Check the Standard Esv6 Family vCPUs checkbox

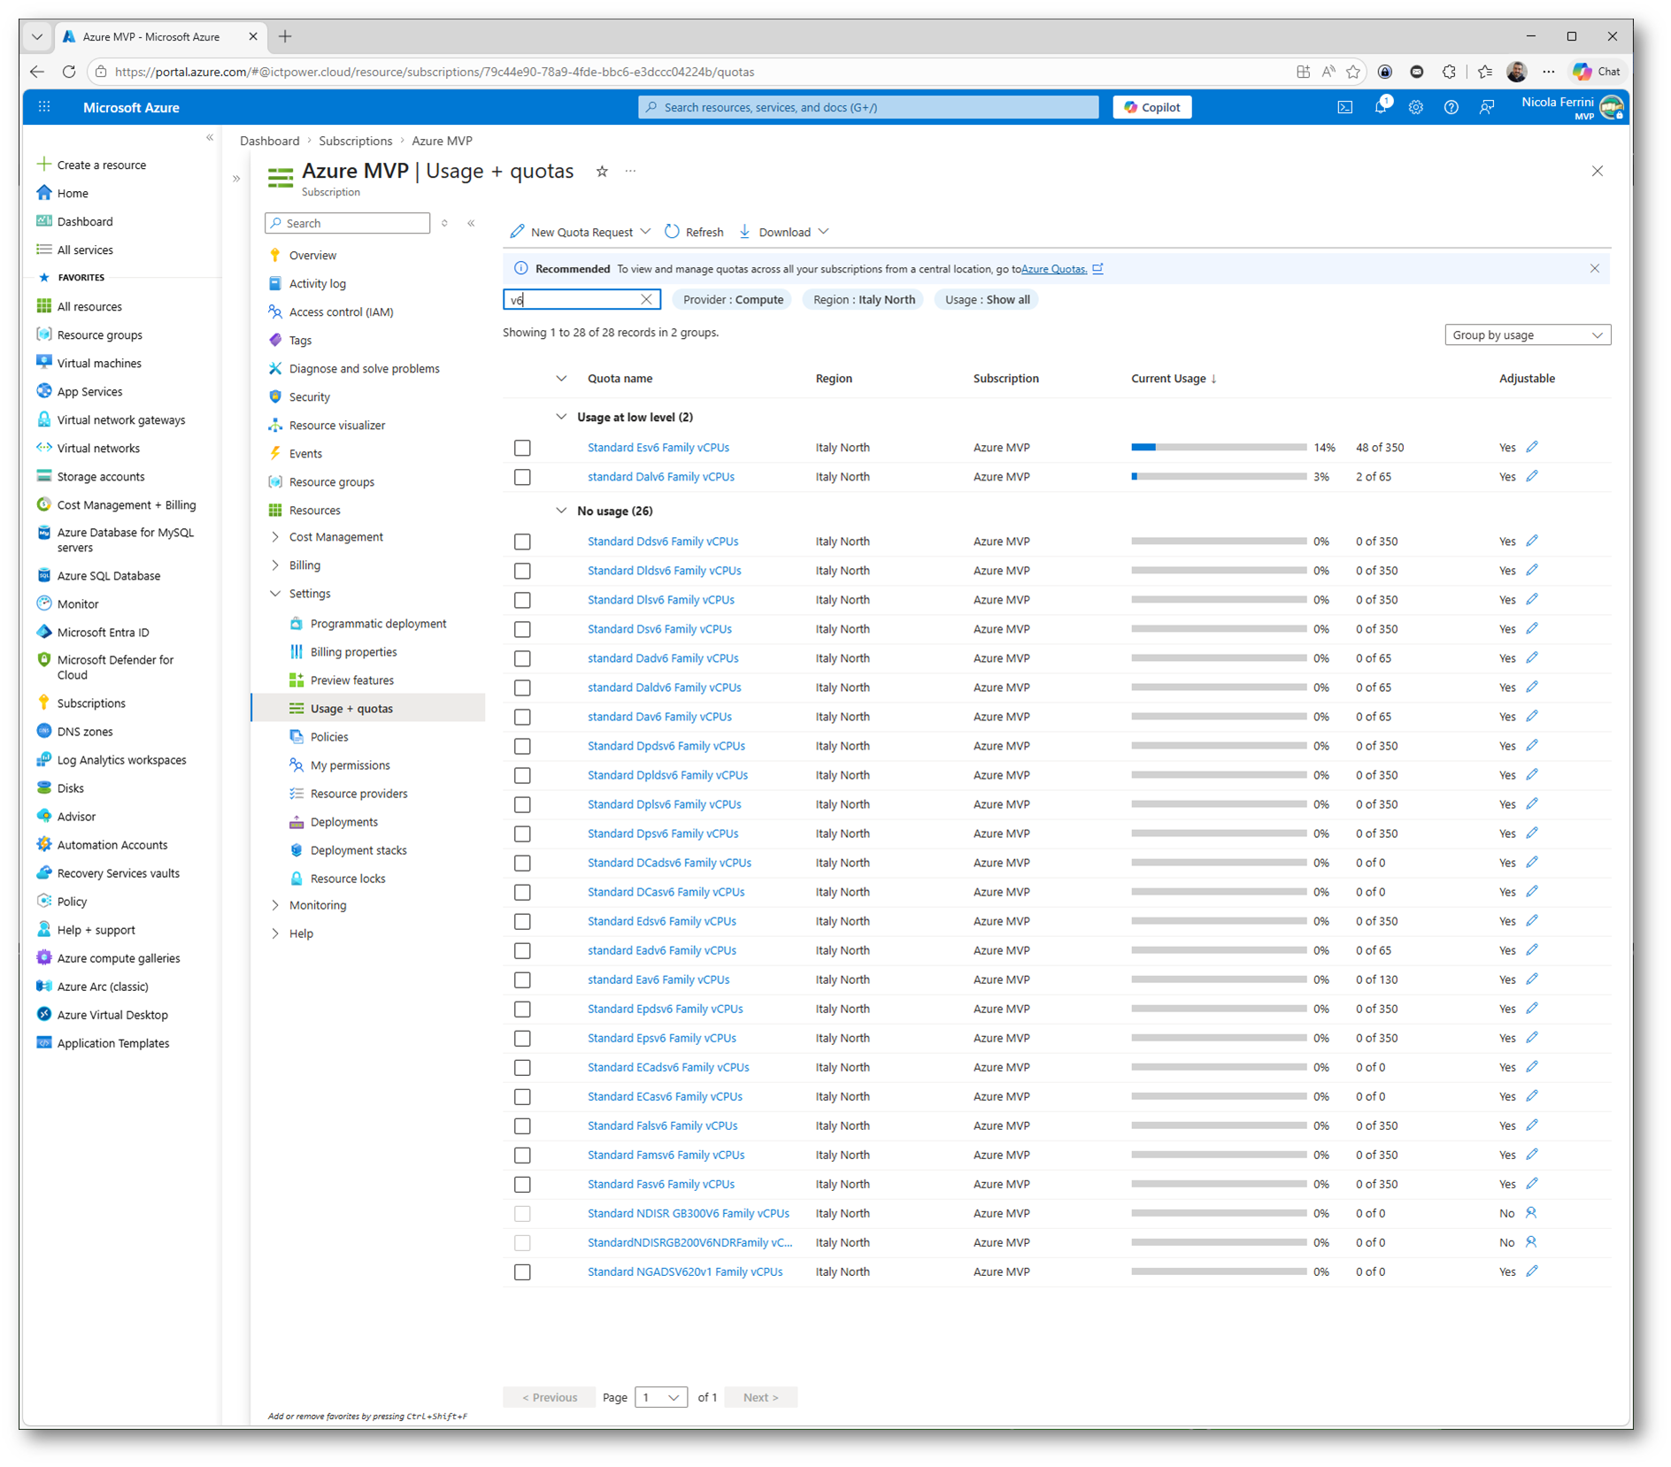tap(522, 448)
